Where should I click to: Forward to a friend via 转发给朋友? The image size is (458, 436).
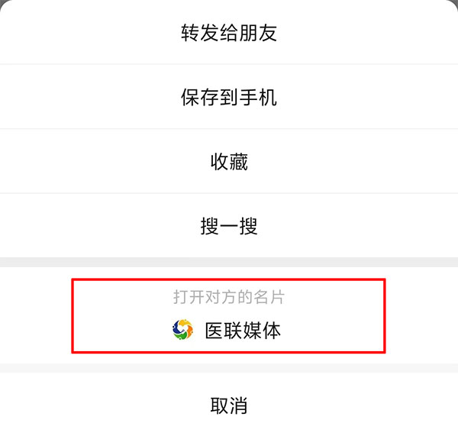click(x=229, y=32)
